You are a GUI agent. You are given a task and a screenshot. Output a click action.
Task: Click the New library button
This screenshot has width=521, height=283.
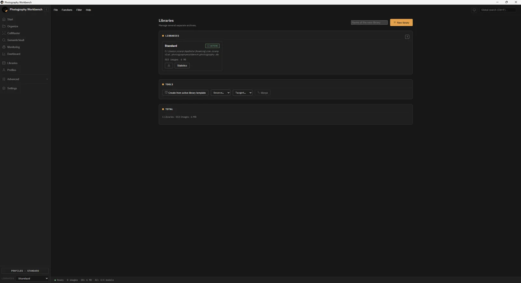tap(401, 22)
